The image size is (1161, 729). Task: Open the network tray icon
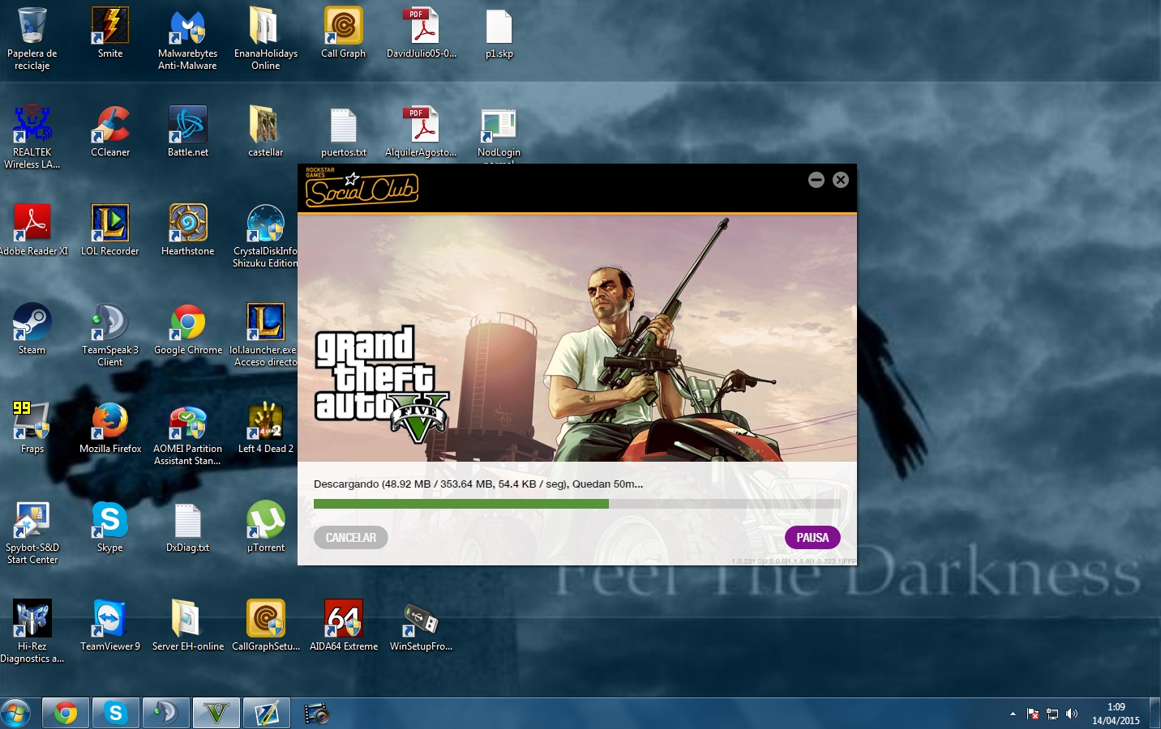click(x=1052, y=714)
